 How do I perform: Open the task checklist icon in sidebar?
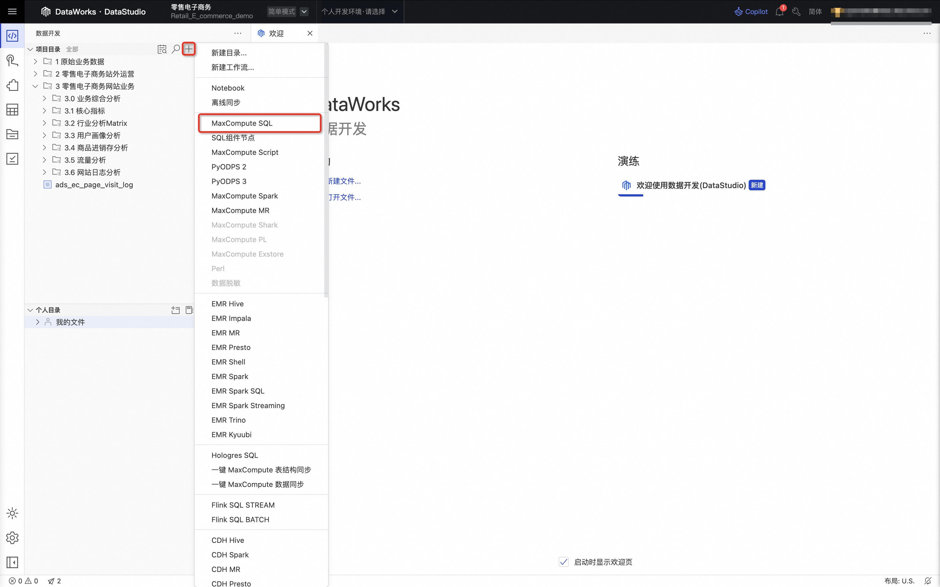12,159
